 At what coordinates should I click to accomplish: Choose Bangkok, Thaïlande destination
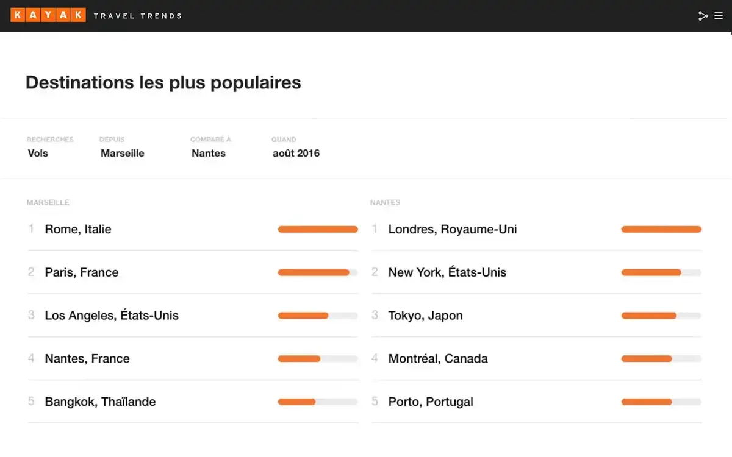(100, 402)
